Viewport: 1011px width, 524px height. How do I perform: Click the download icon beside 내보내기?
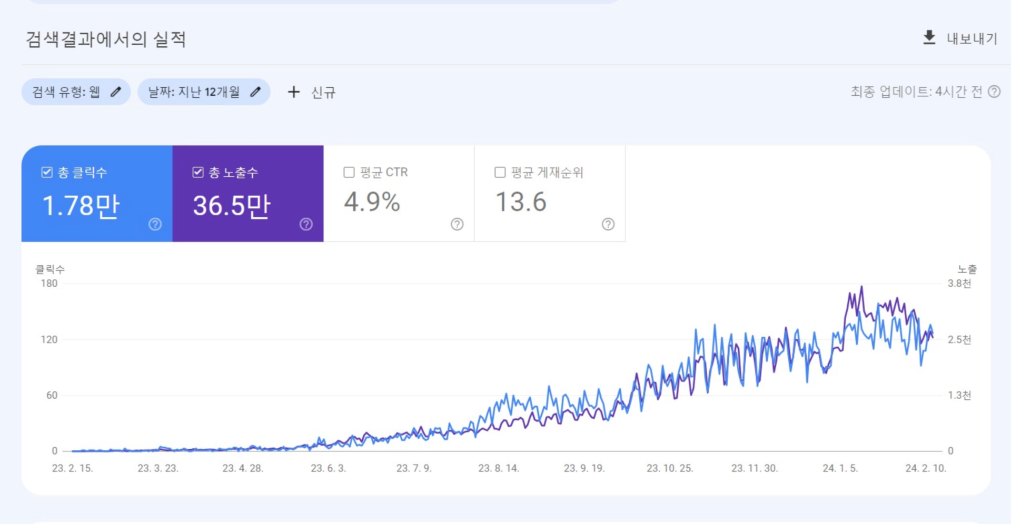tap(928, 38)
